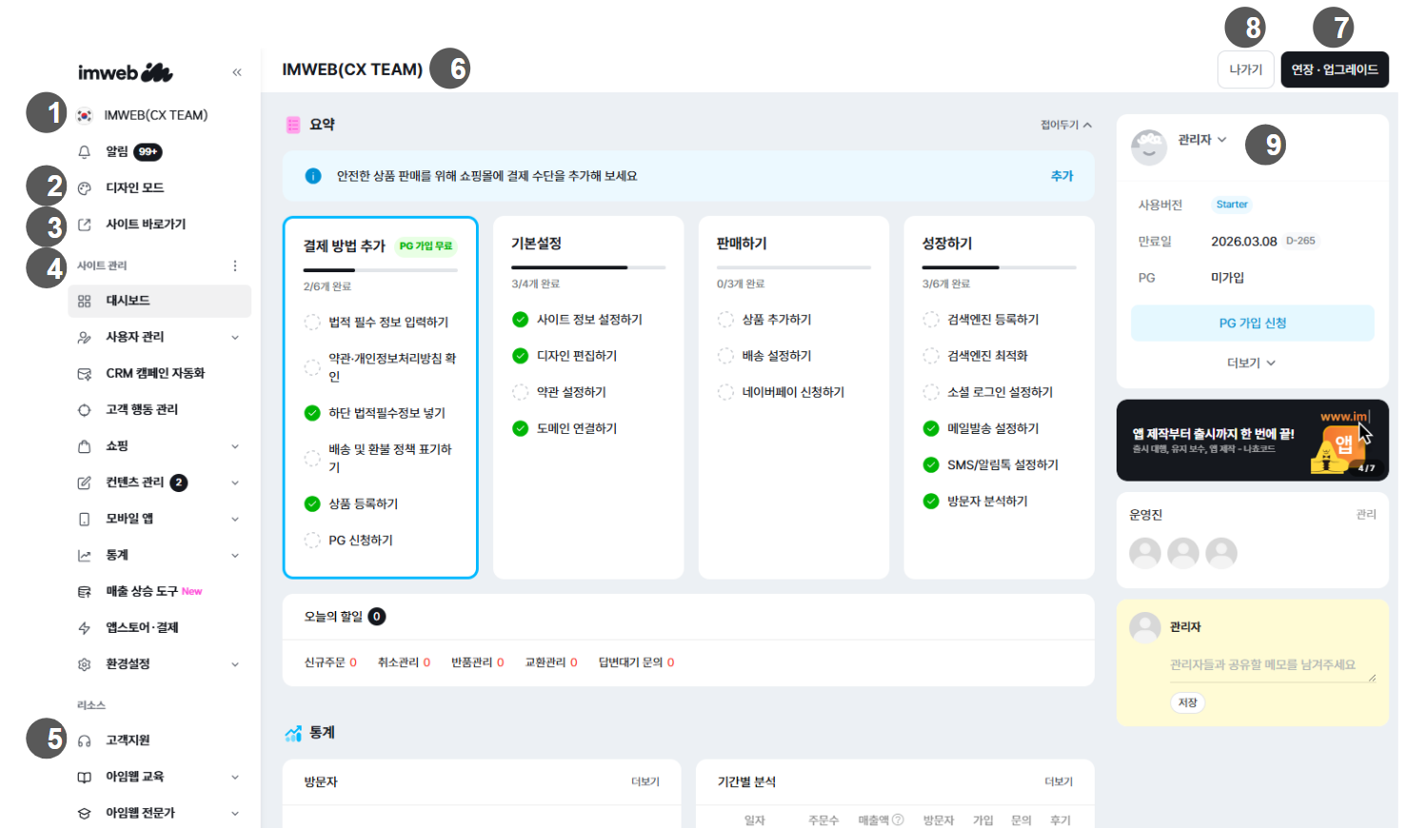This screenshot has width=1425, height=828.
Task: Check 법적 필수 정보 입력하기 item
Action: [311, 323]
